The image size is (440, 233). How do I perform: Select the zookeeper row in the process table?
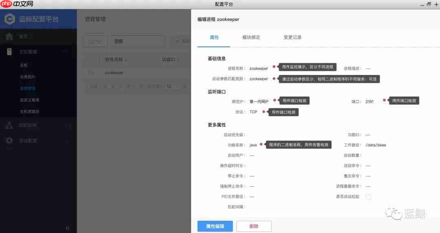[136, 73]
